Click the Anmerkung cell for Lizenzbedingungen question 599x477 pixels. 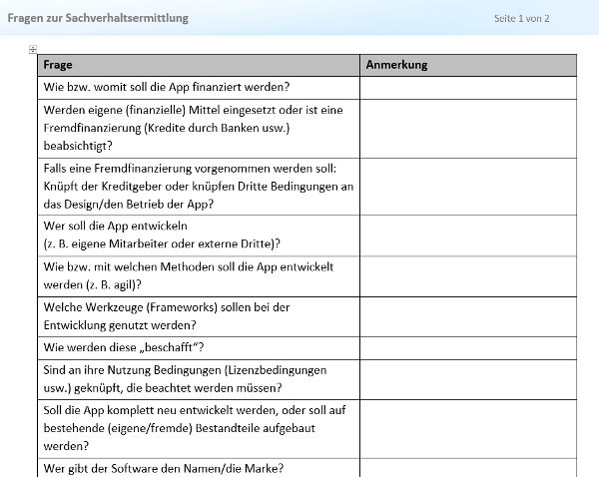point(467,379)
